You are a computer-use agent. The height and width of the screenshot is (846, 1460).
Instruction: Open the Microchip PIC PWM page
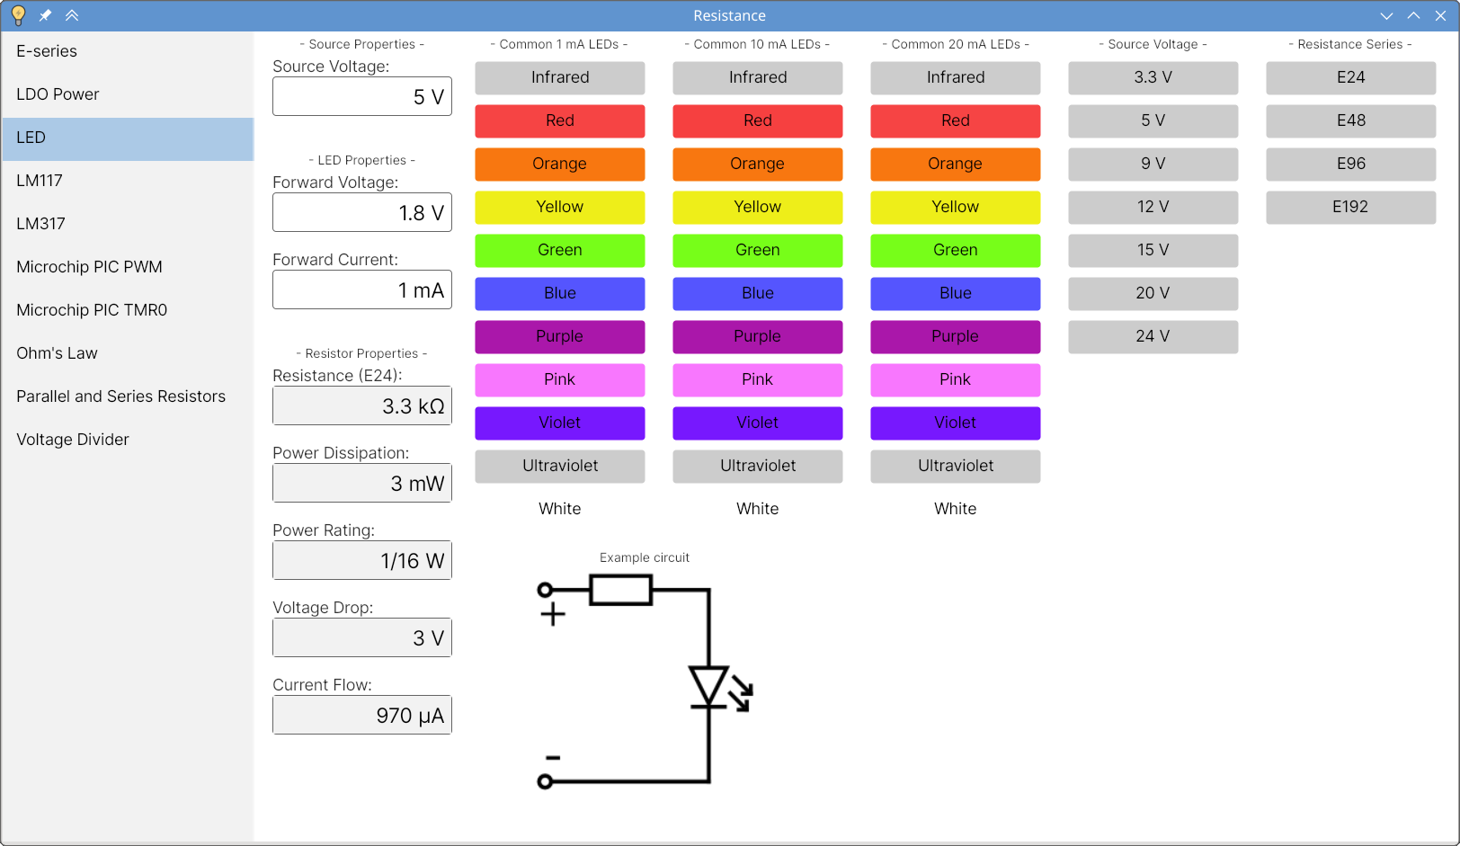(89, 267)
